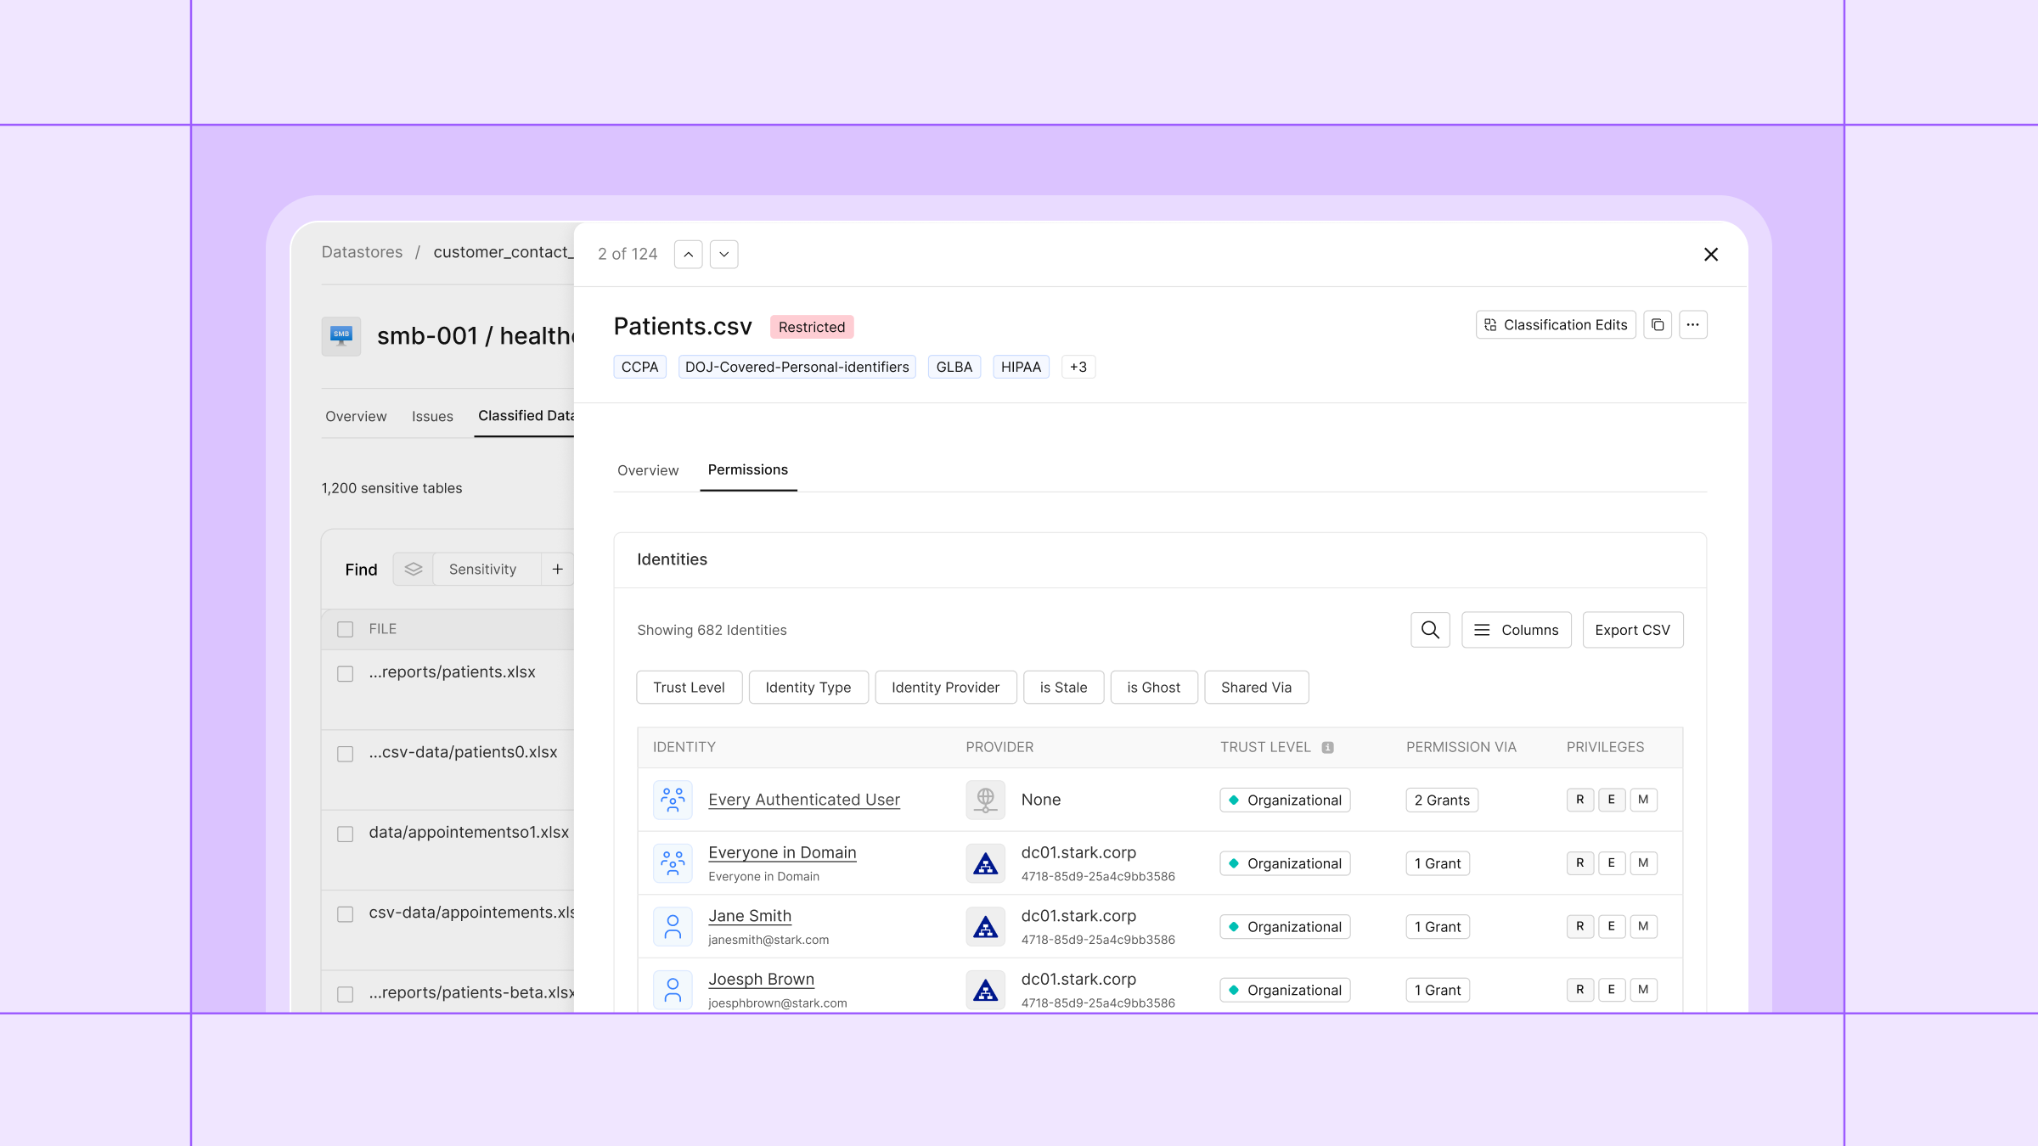Select the ...reports/patients.xlsx checkbox
The height and width of the screenshot is (1146, 2038).
point(345,674)
